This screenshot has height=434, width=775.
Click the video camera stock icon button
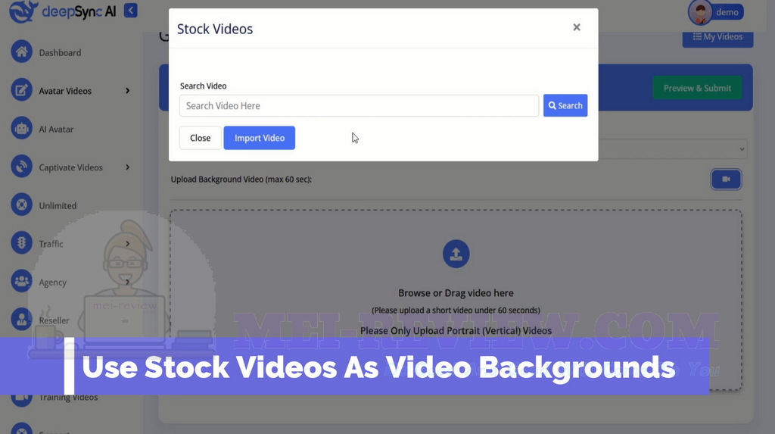(x=726, y=180)
